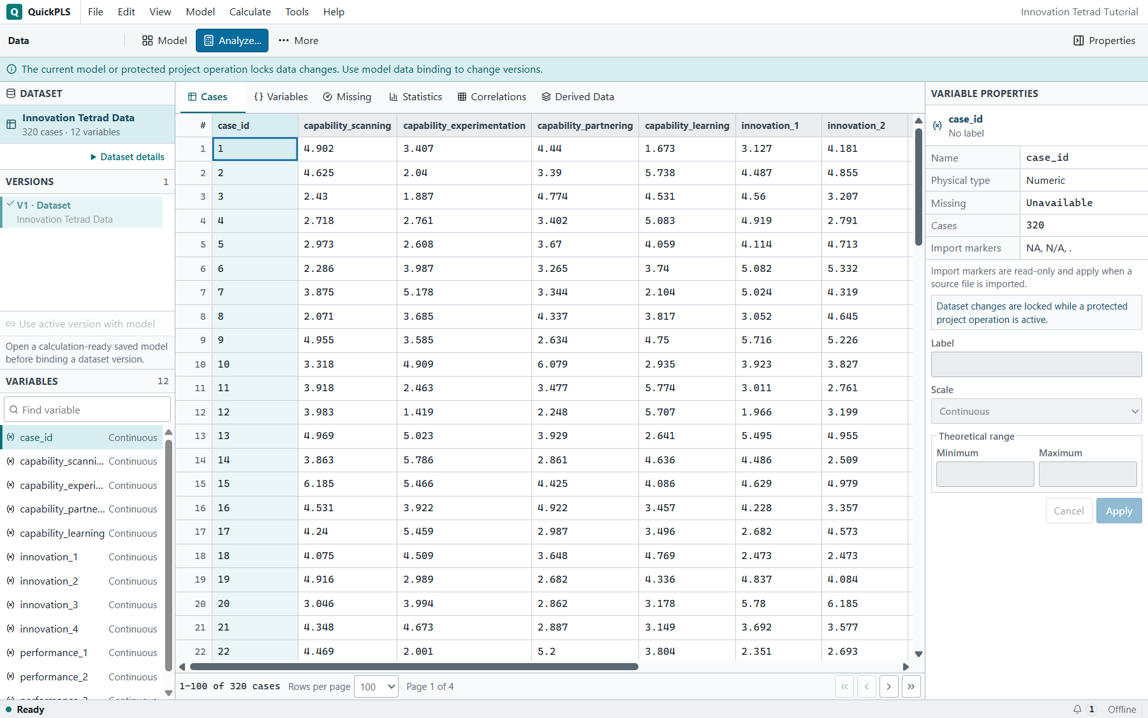1148x718 pixels.
Task: Open the Model view toolbar button
Action: point(165,40)
